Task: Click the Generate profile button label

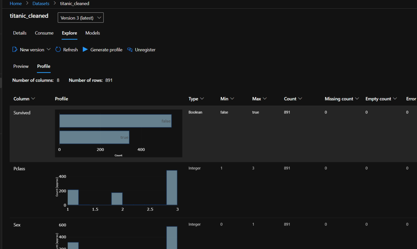Action: [106, 50]
